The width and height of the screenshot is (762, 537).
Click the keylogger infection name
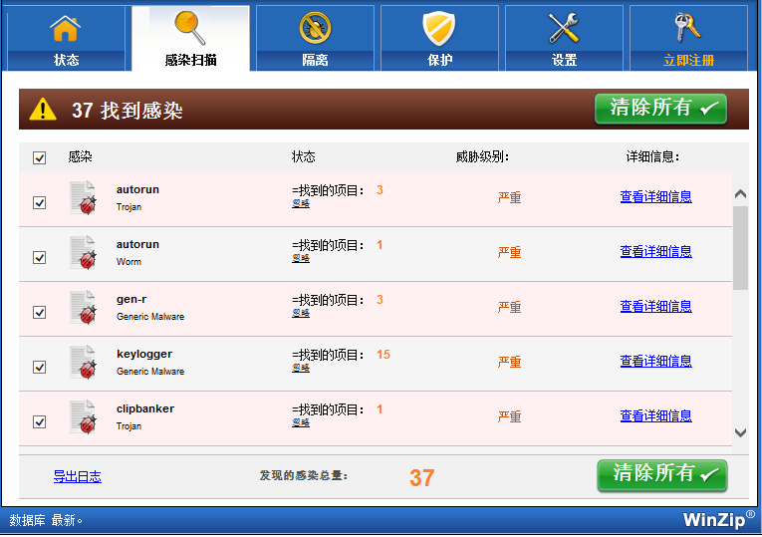144,355
